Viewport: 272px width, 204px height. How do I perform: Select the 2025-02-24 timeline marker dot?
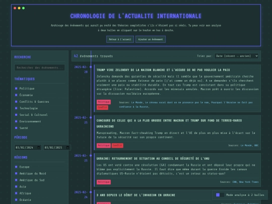(x=91, y=192)
